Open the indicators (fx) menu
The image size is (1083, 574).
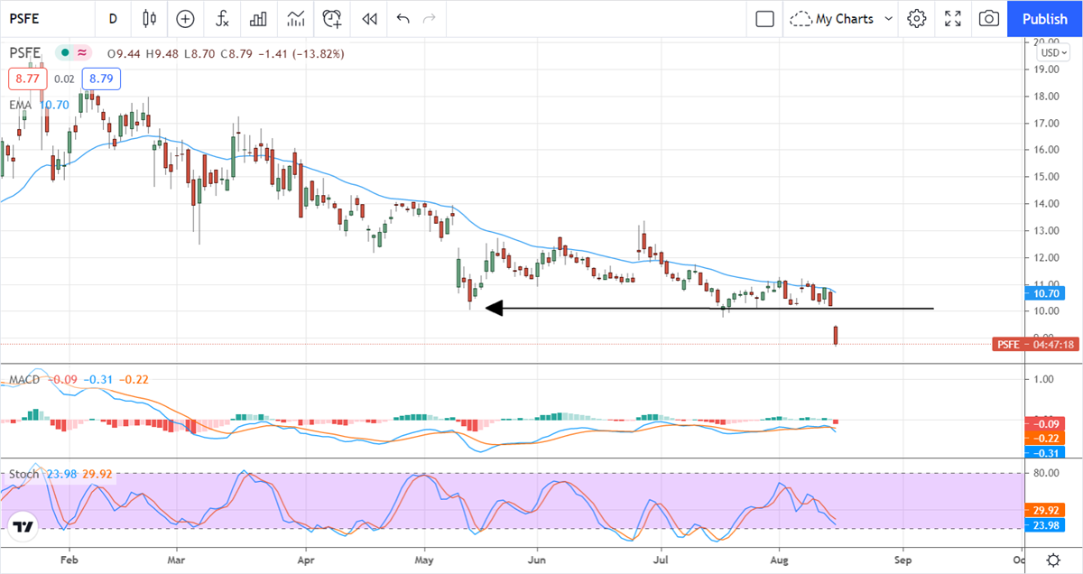pos(221,18)
